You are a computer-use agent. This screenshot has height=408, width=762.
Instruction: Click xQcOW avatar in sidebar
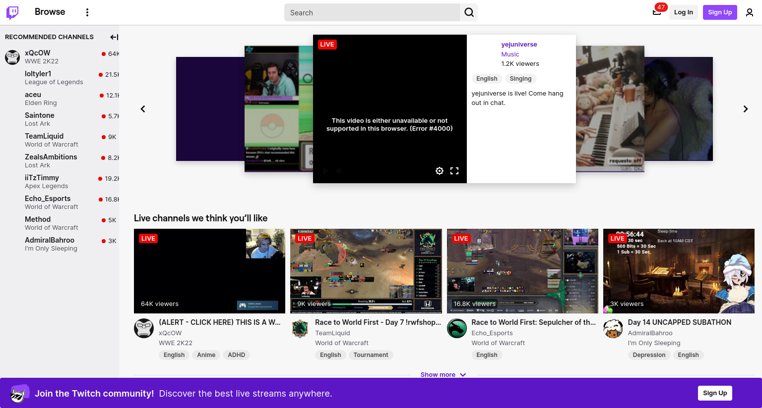coord(12,57)
